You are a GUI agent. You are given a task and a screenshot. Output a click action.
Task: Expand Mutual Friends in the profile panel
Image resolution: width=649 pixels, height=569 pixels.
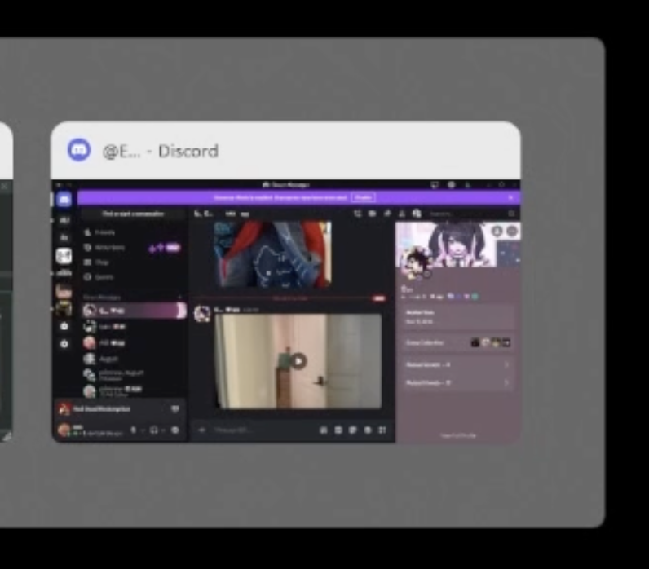click(x=457, y=383)
